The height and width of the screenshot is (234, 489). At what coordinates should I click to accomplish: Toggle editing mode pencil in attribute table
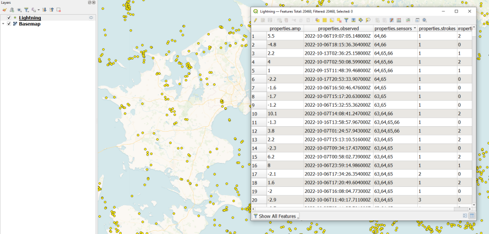point(255,20)
